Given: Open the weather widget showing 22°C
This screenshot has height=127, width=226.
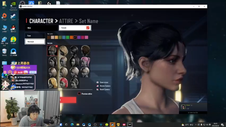Looking at the screenshot, I should click(x=187, y=125).
